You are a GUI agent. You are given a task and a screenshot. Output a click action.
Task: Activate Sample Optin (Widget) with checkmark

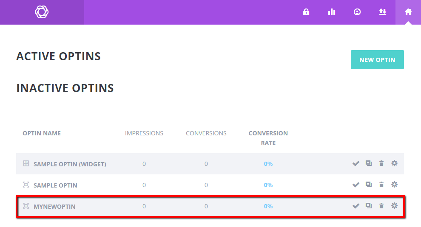click(356, 164)
